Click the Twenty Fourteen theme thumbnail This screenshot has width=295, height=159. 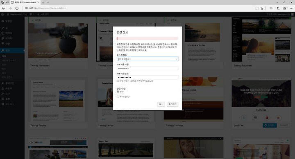pos(261,39)
